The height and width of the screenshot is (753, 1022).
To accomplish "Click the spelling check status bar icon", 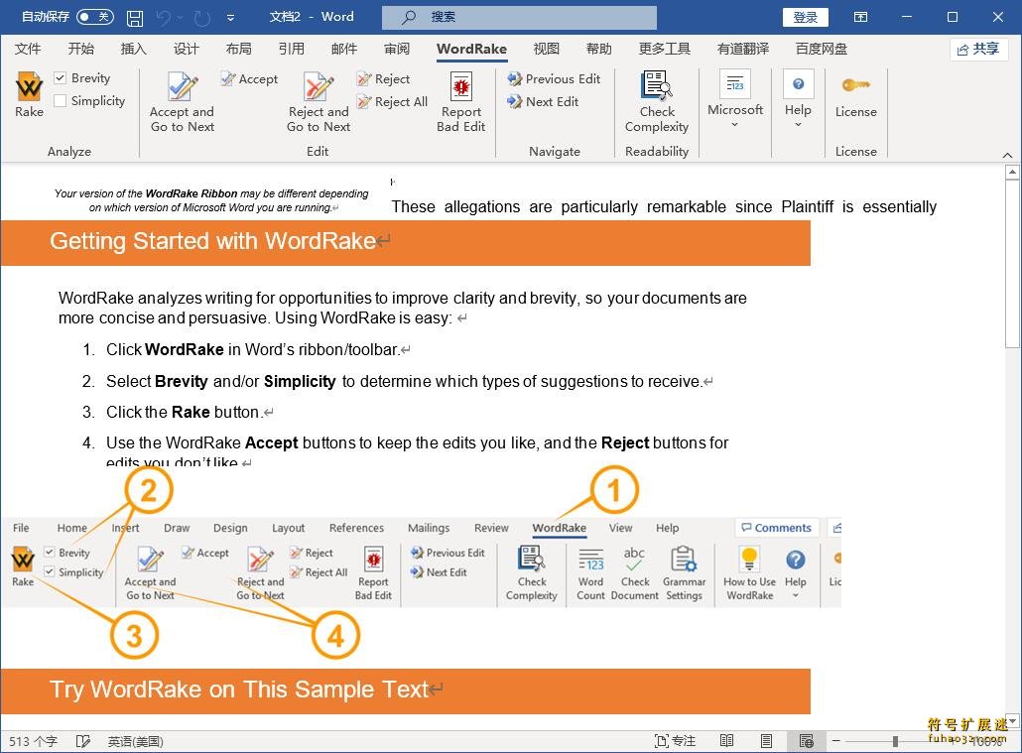I will click(x=82, y=741).
